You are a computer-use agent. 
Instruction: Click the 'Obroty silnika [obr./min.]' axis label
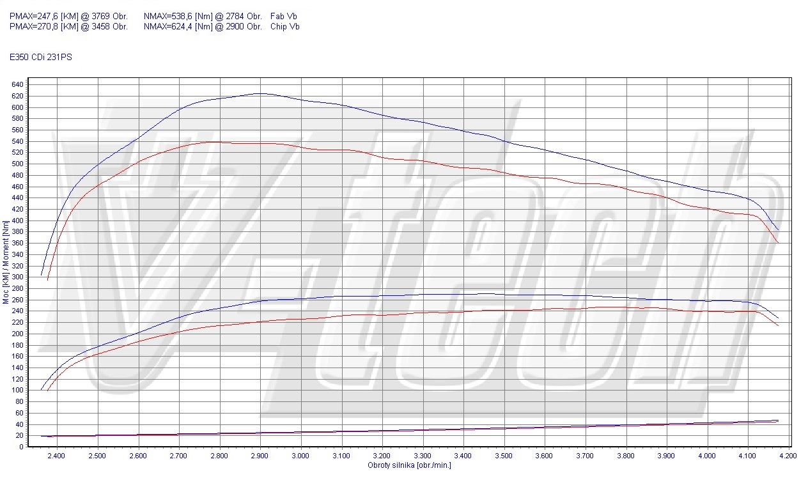tap(410, 465)
